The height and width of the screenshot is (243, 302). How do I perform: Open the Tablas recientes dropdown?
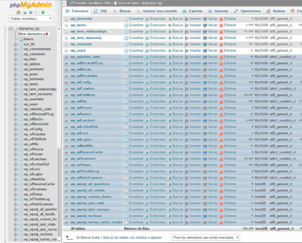pyautogui.click(x=31, y=19)
